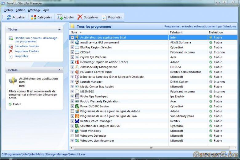Click the Sélection des langues du DVD icon
The height and width of the screenshot is (160, 240).
(x=77, y=126)
